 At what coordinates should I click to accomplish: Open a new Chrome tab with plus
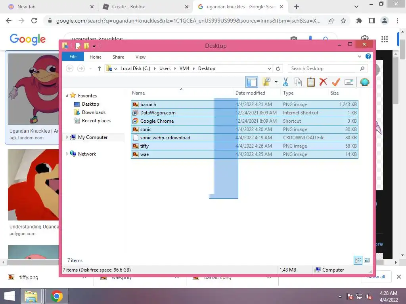click(x=297, y=7)
